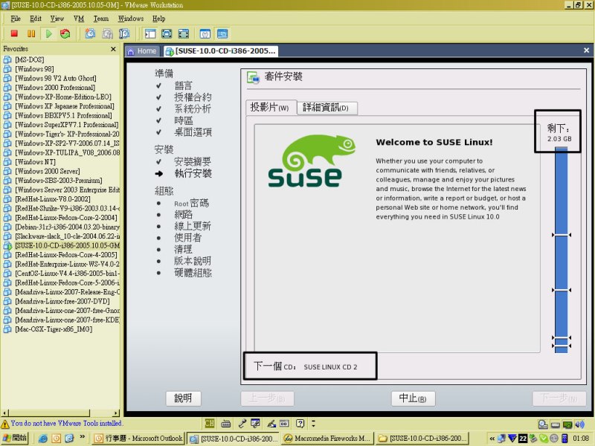Expand hidden system tray icons
The height and width of the screenshot is (446, 595).
pos(492,439)
